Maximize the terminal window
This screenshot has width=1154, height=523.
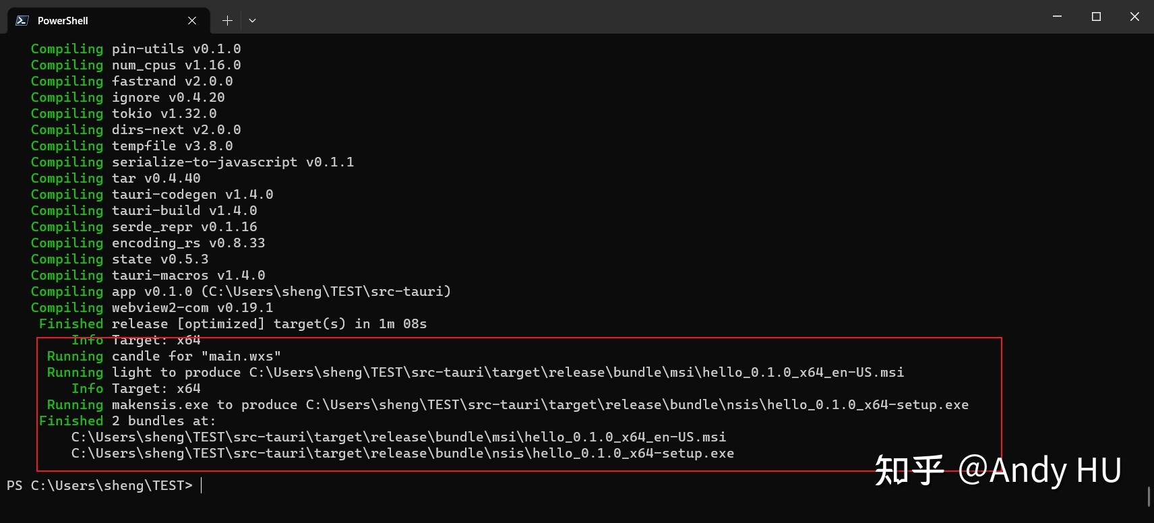(x=1096, y=17)
